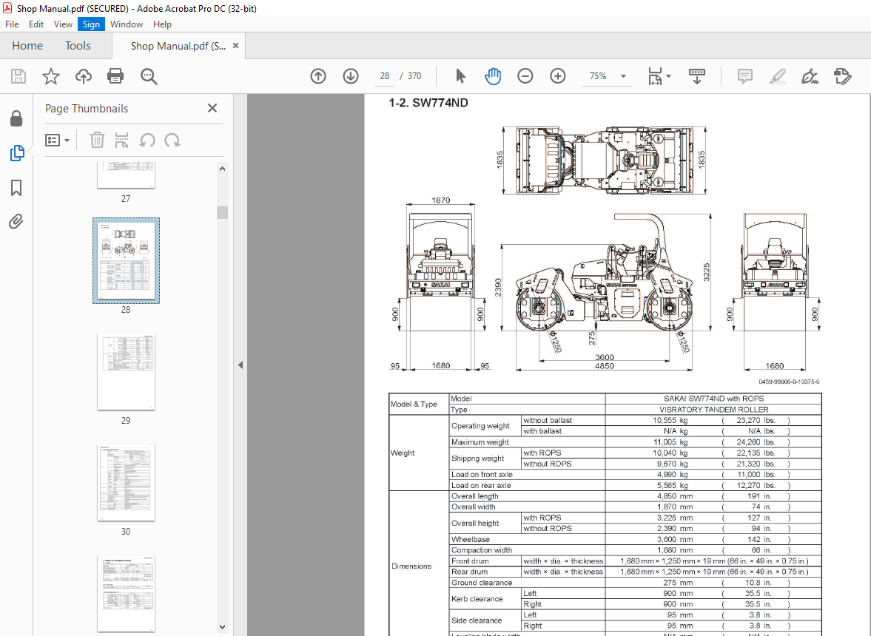Open the Bookmarks panel
This screenshot has height=636, width=871.
[x=17, y=188]
